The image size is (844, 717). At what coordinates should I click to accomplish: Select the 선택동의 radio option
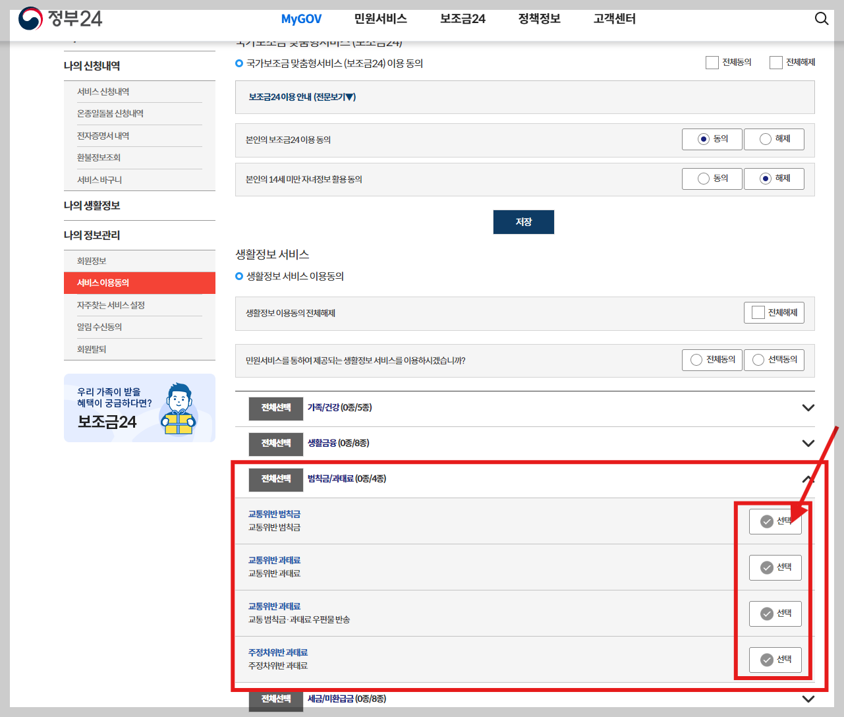tap(774, 360)
